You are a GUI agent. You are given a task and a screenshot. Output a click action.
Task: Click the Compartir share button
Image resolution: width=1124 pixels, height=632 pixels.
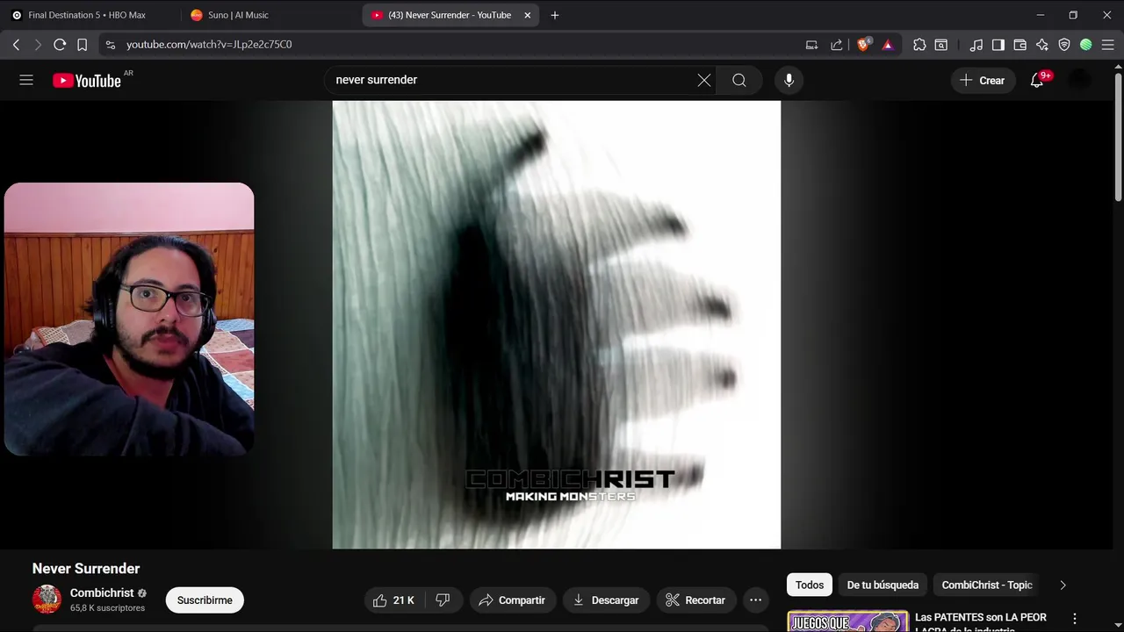512,600
